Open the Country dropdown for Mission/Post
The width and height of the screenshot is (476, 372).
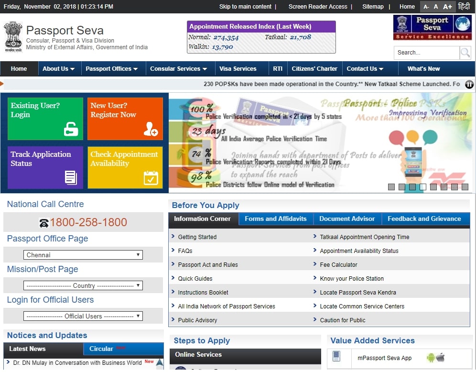click(83, 285)
